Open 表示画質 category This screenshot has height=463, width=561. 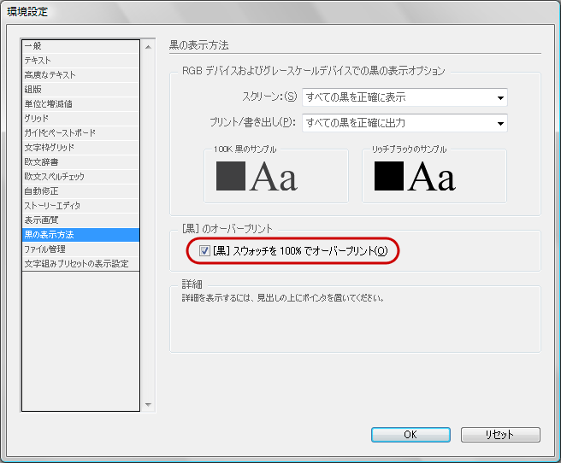point(80,220)
